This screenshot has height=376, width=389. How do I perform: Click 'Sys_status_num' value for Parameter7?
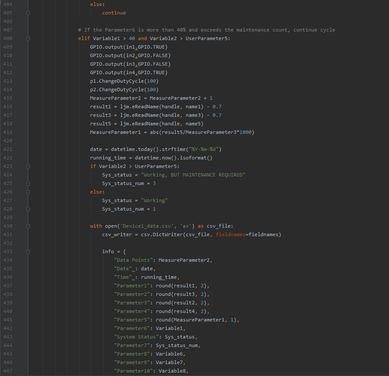point(177,346)
